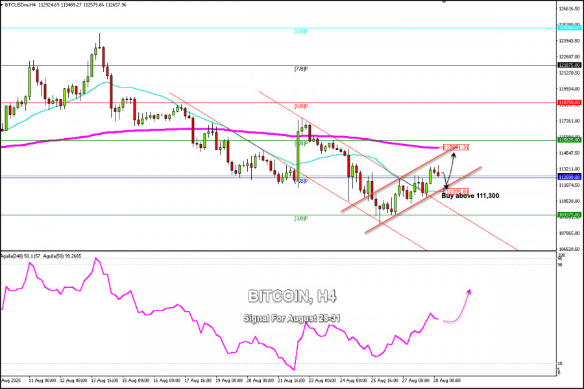Select the blue 112500.00 price tag
Viewport: 584px width, 389px height.
(x=570, y=177)
